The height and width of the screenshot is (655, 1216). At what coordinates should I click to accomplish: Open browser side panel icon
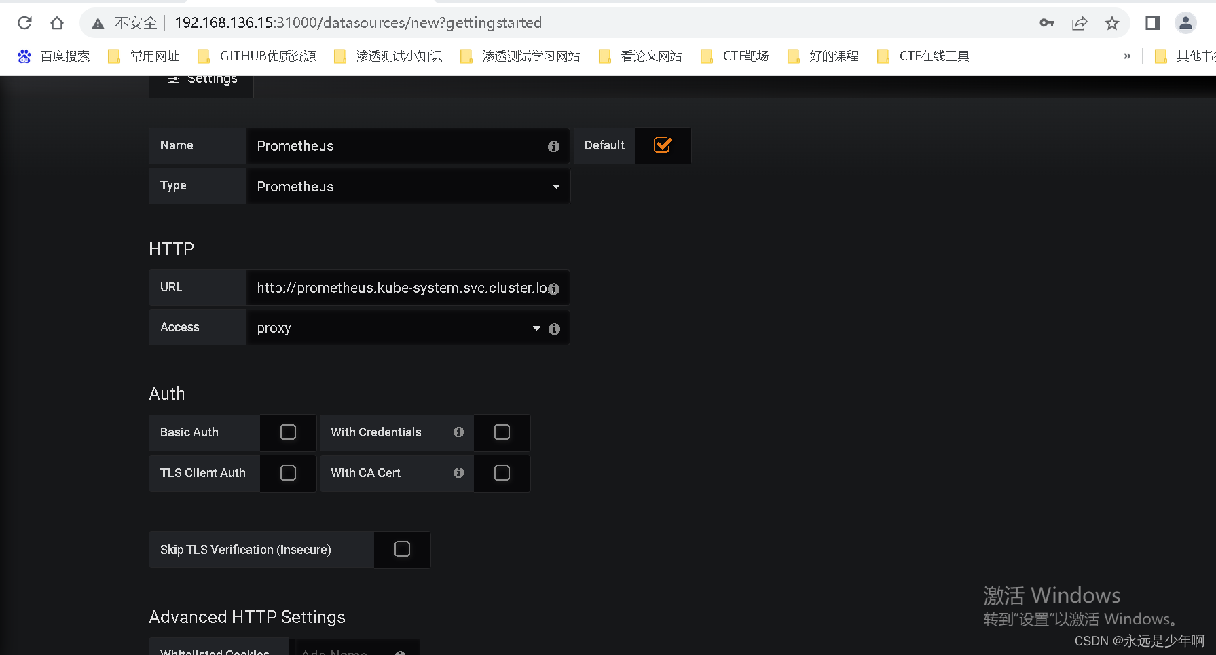pyautogui.click(x=1153, y=23)
